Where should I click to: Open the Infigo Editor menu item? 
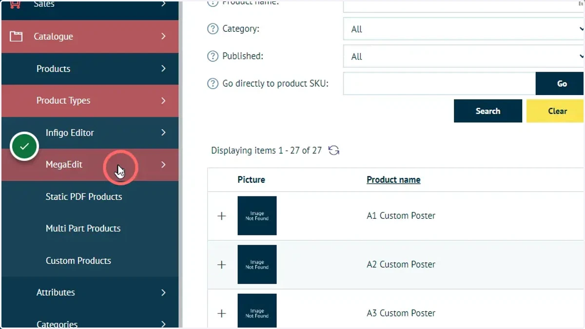(90, 133)
